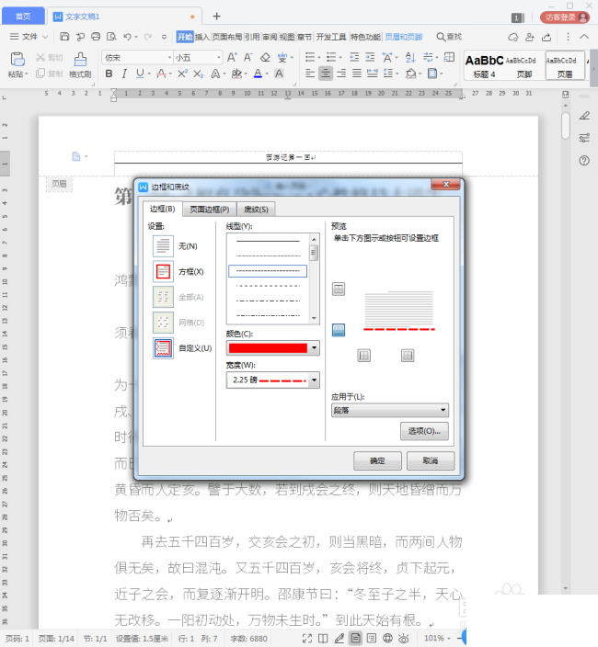Select the solid line style

tap(268, 241)
